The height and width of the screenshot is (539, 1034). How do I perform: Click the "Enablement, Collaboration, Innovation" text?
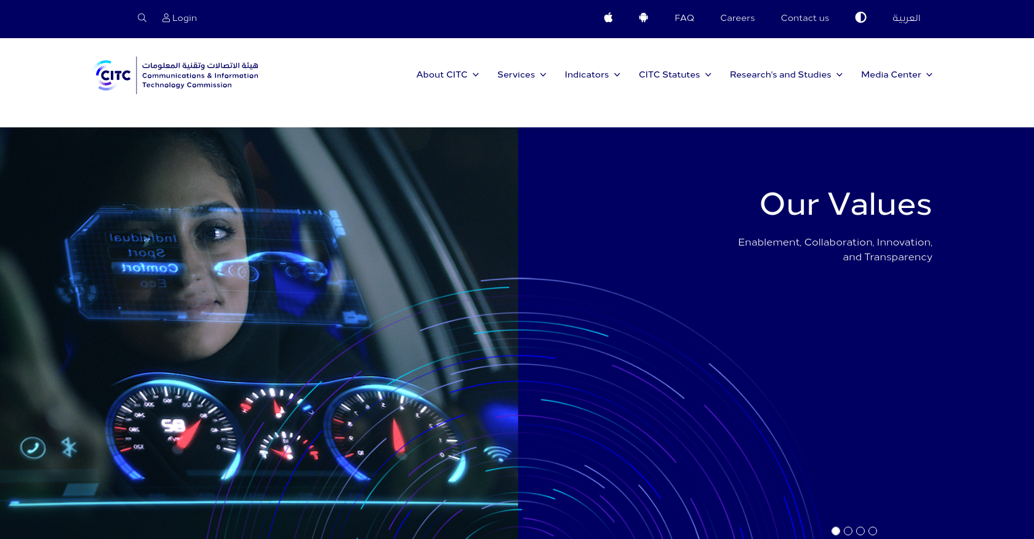(x=835, y=242)
